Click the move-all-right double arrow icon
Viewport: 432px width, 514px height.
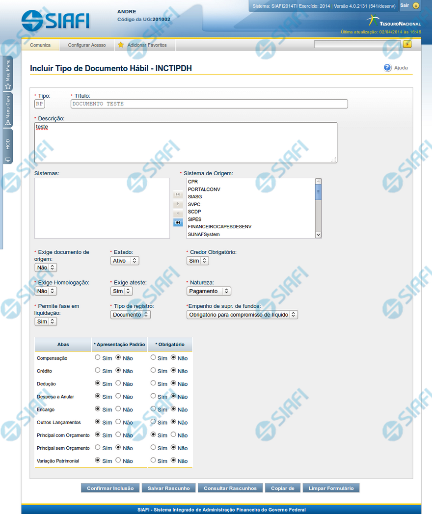[178, 194]
